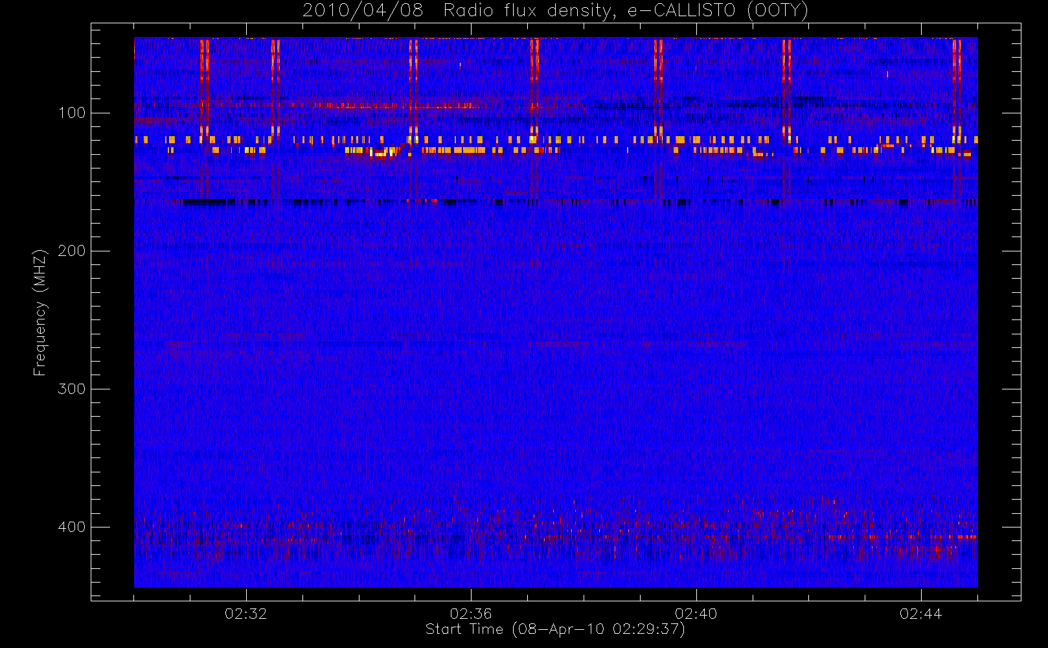
Task: Click the 02:40 time tick label
Action: point(696,614)
